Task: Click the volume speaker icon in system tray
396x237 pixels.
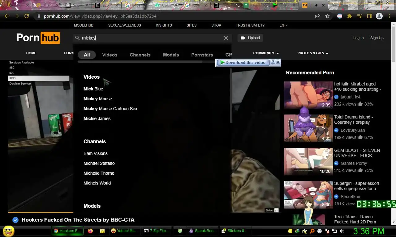Action: [x=342, y=231]
